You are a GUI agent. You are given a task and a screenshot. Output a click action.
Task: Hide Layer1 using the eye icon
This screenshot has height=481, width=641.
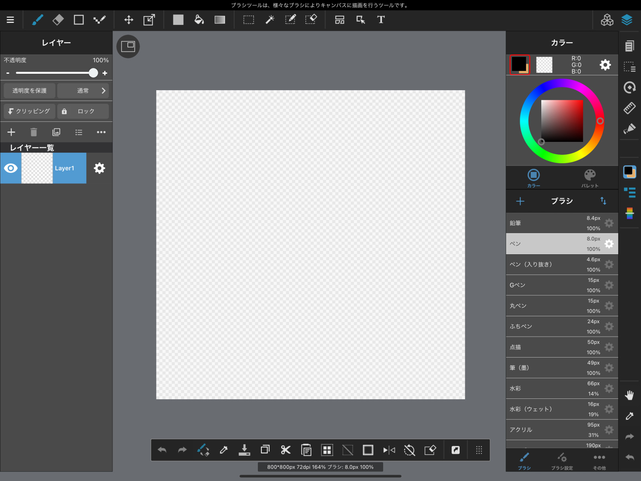tap(11, 168)
